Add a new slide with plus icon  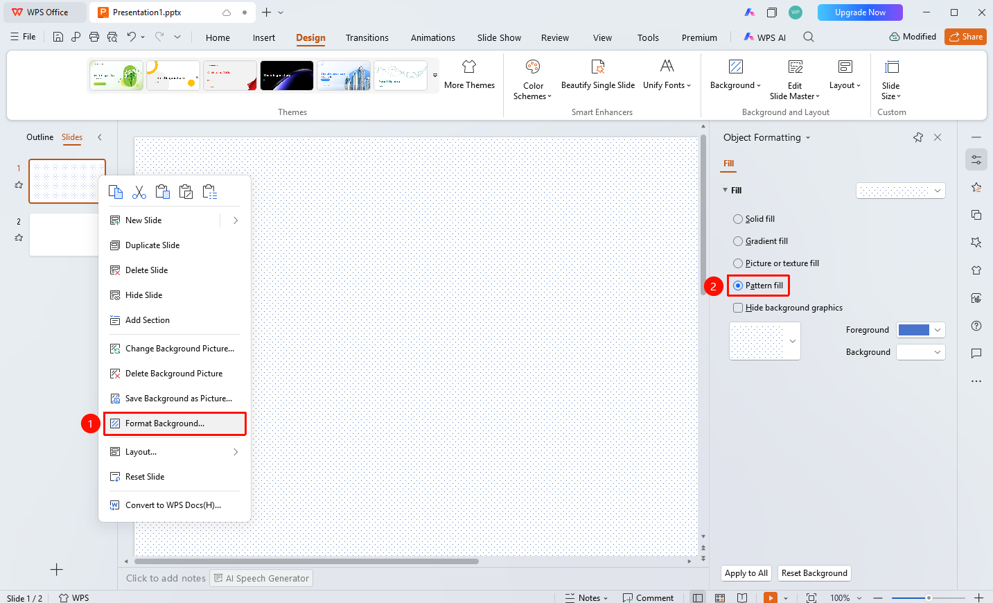(57, 570)
